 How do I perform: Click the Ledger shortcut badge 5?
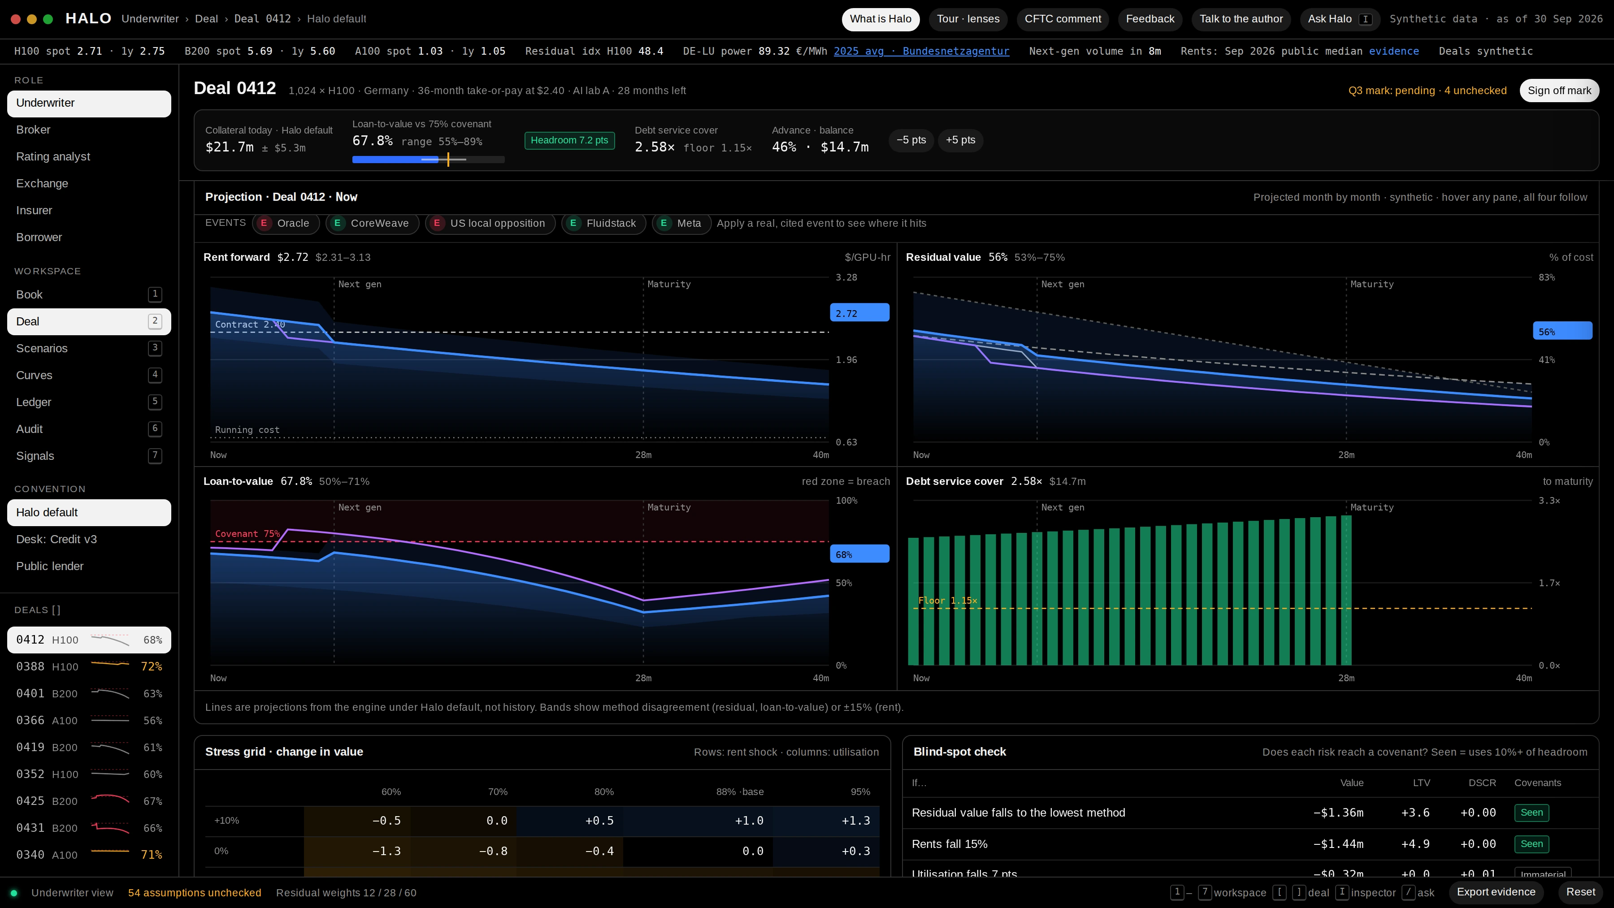tap(155, 402)
